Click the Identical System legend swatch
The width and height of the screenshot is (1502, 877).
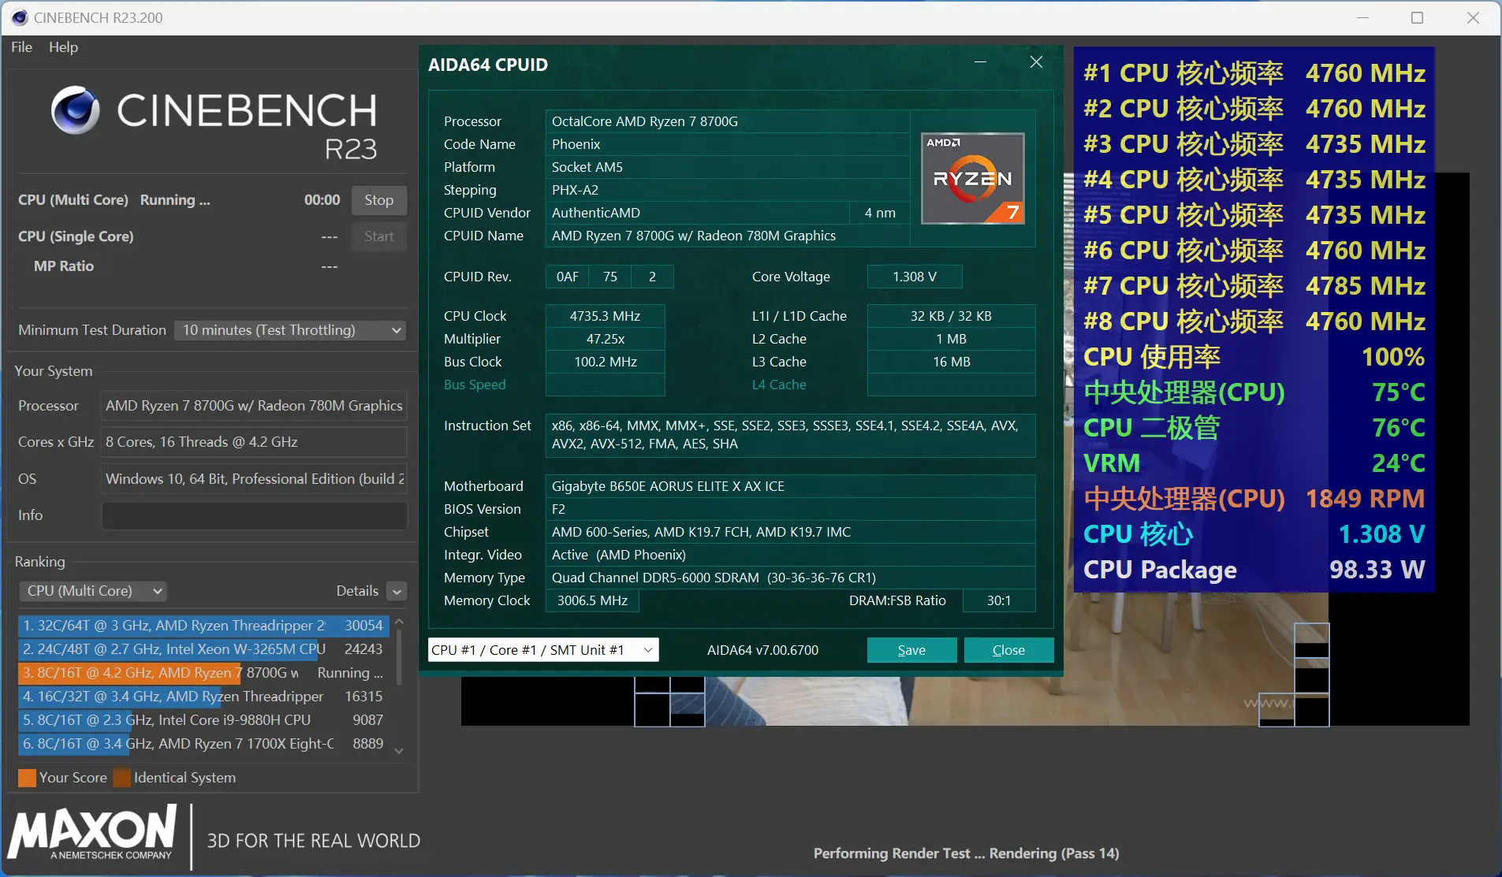[121, 778]
